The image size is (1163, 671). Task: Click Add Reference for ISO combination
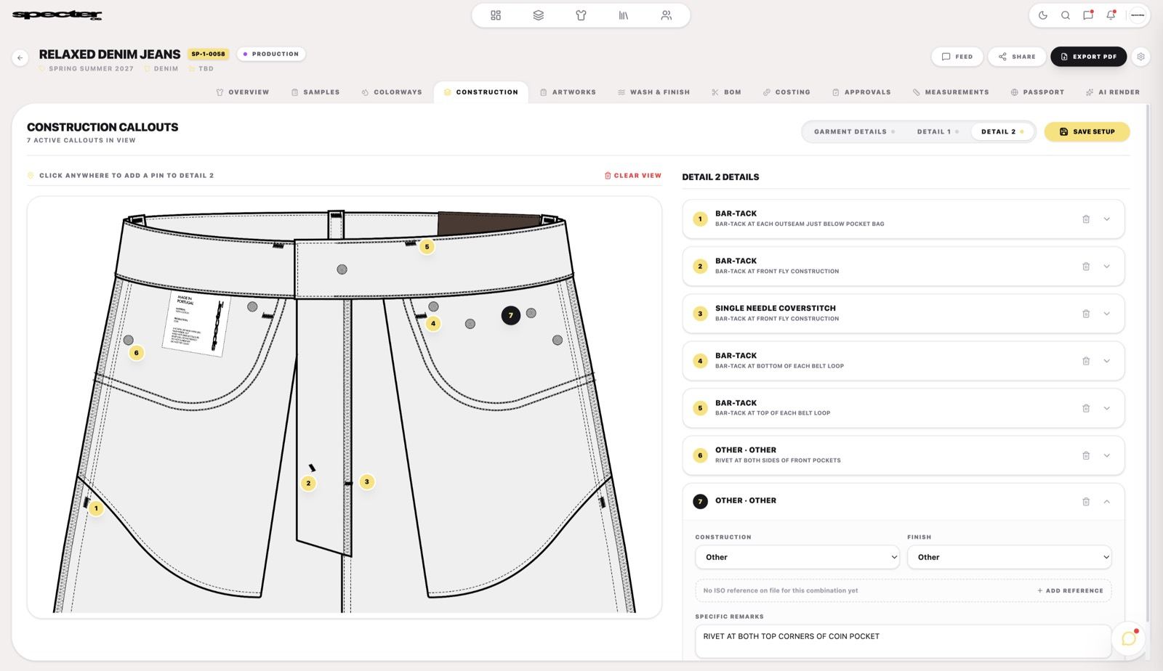1070,590
